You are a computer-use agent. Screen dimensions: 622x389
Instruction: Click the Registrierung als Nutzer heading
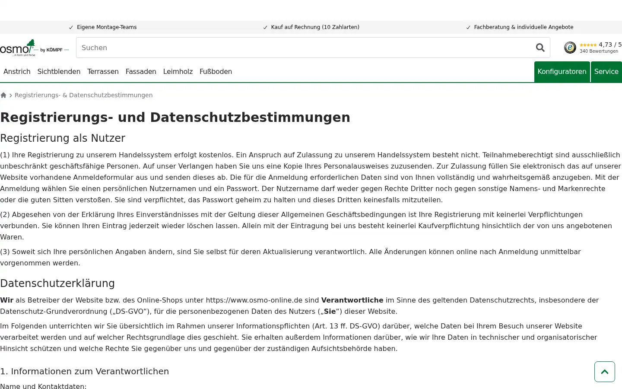click(x=63, y=138)
